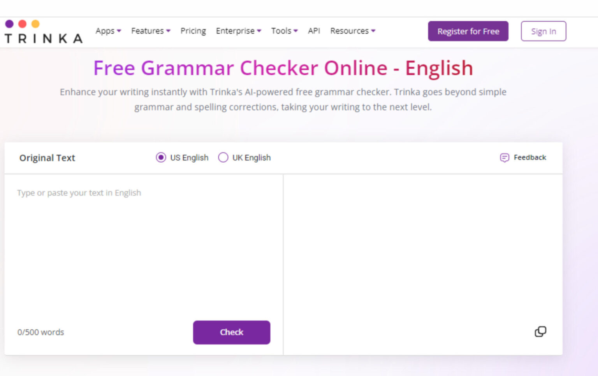Click the copy output icon

[540, 332]
